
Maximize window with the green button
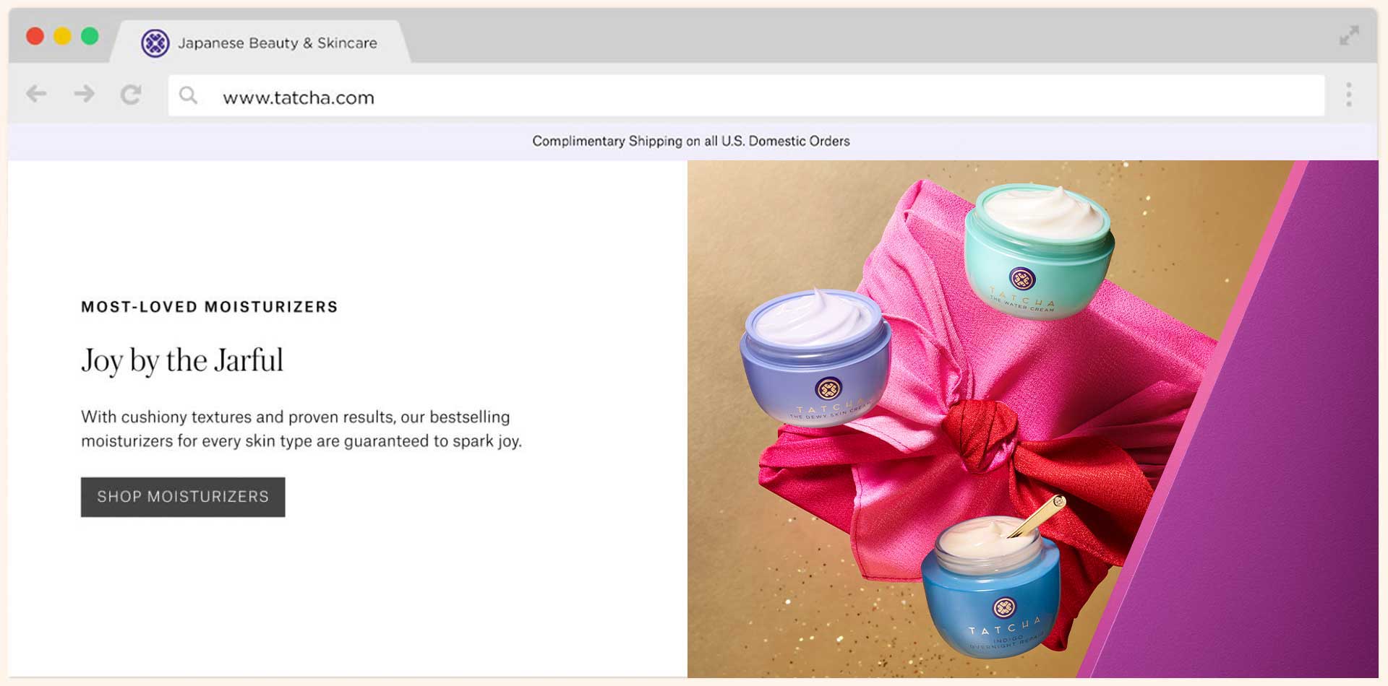pos(90,36)
